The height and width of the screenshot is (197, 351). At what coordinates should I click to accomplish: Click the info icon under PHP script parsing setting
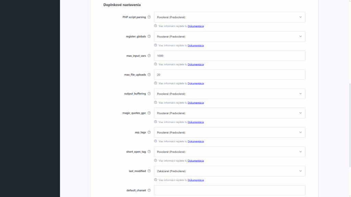pos(155,26)
